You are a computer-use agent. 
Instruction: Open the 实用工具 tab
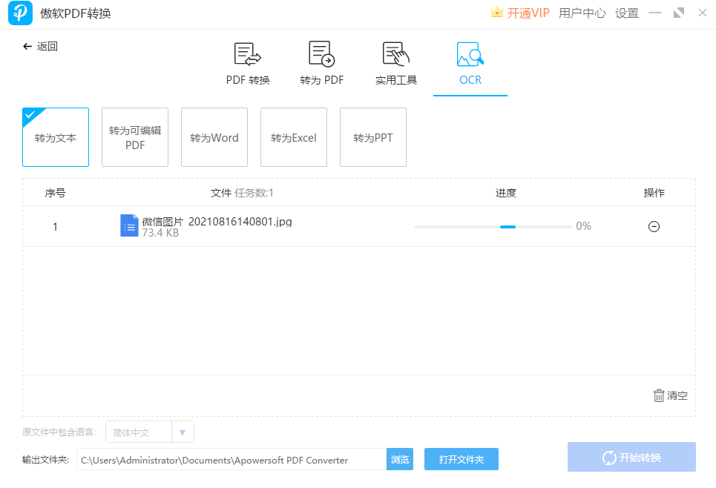point(396,64)
